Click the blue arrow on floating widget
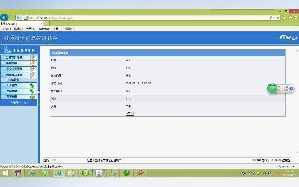The image size is (299, 187). click(291, 88)
